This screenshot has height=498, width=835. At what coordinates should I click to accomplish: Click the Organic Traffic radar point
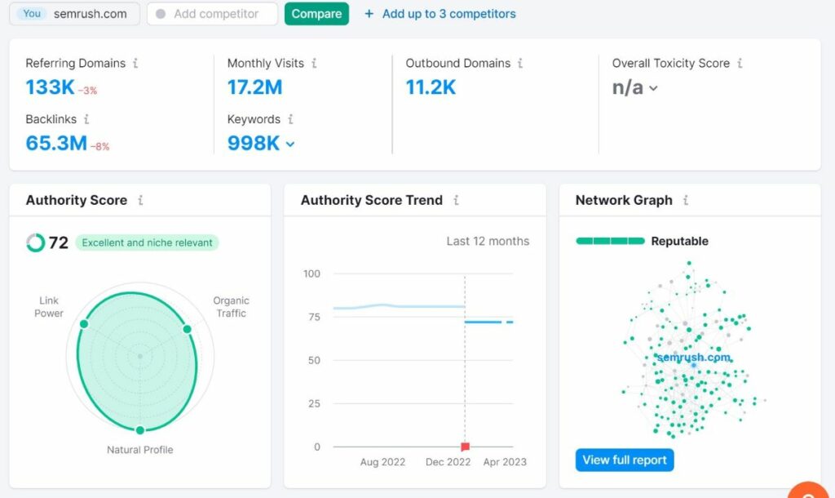pos(187,329)
